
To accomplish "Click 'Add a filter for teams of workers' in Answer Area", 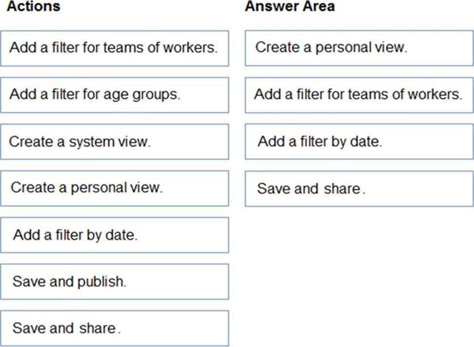I will [x=359, y=95].
